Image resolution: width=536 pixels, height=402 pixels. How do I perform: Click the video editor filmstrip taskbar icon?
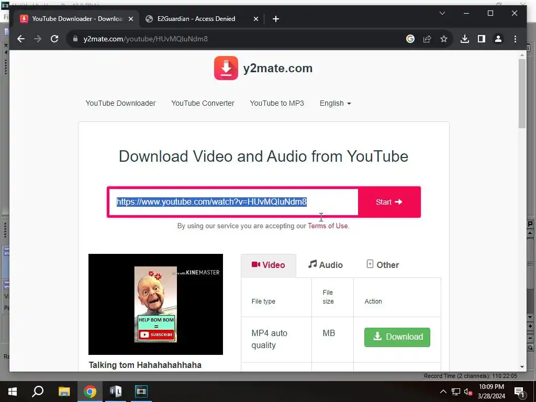click(141, 392)
